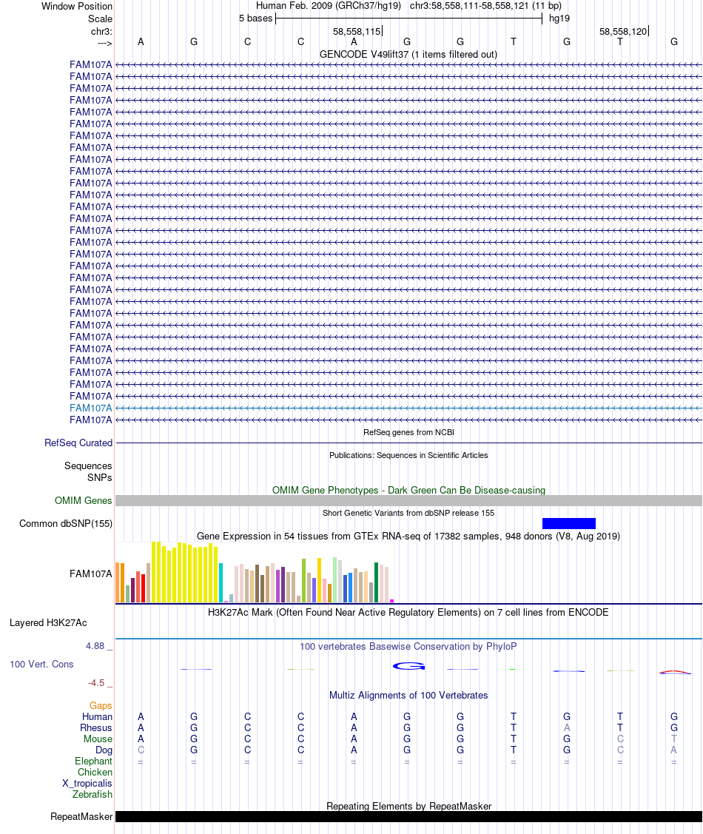Click the 'X_tropicalis' alignment row label
Viewport: 703px width, 834px height.
(87, 783)
